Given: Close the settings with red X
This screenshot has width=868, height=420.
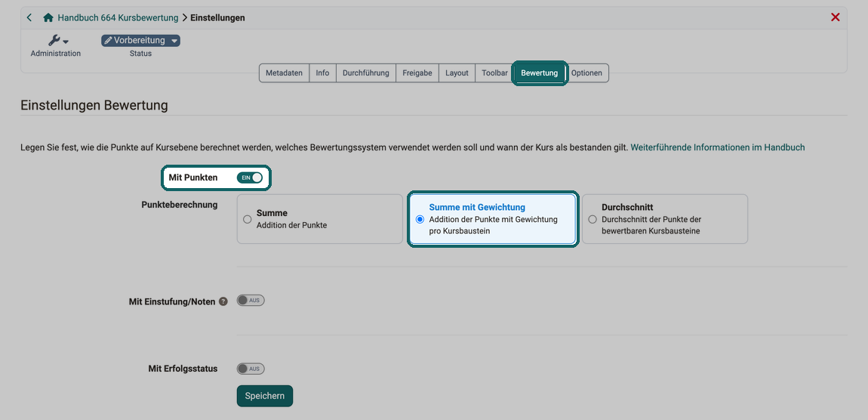Looking at the screenshot, I should click(836, 17).
